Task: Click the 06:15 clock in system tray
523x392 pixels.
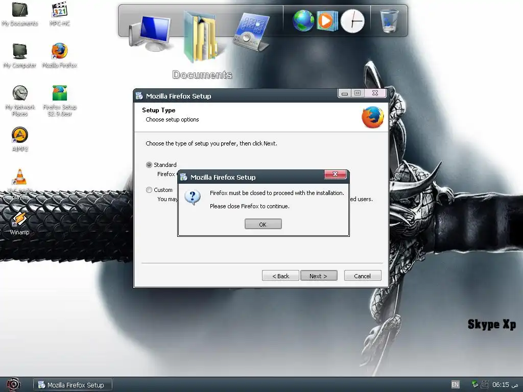Action: click(505, 385)
